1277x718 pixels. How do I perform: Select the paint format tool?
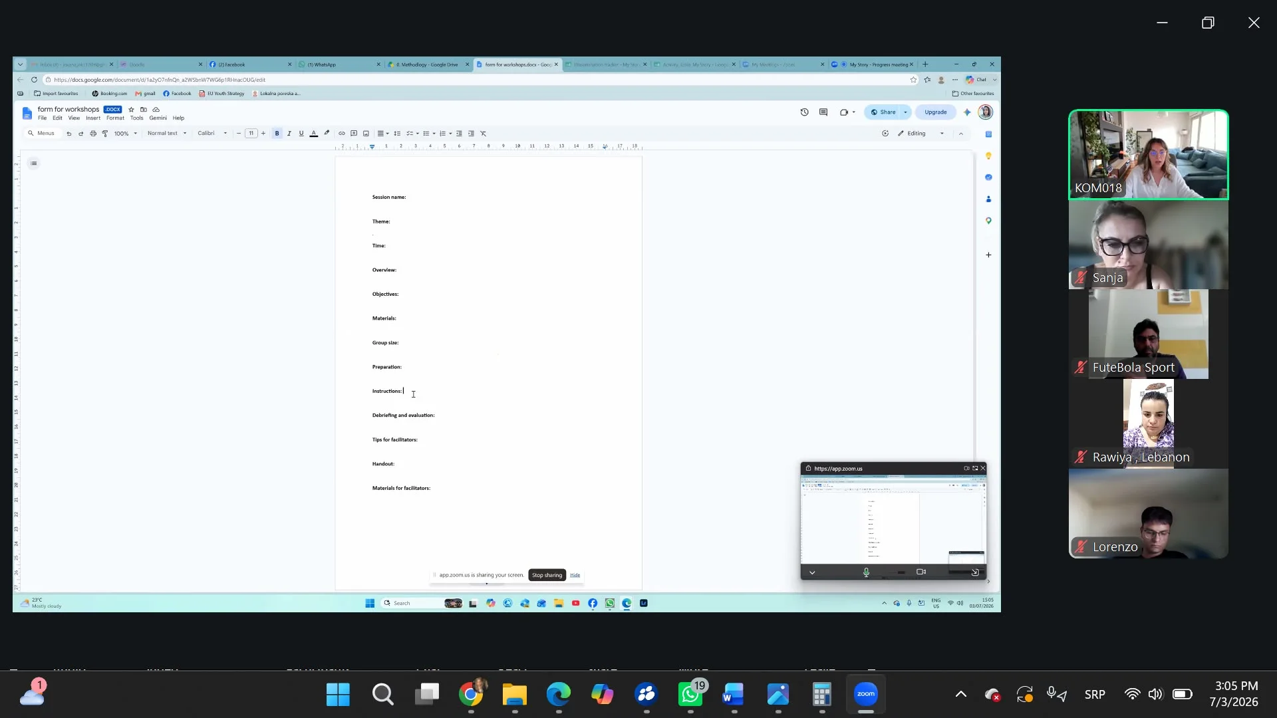pos(105,134)
